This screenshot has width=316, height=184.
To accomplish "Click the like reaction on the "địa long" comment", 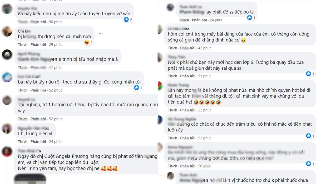I will click(308, 164).
